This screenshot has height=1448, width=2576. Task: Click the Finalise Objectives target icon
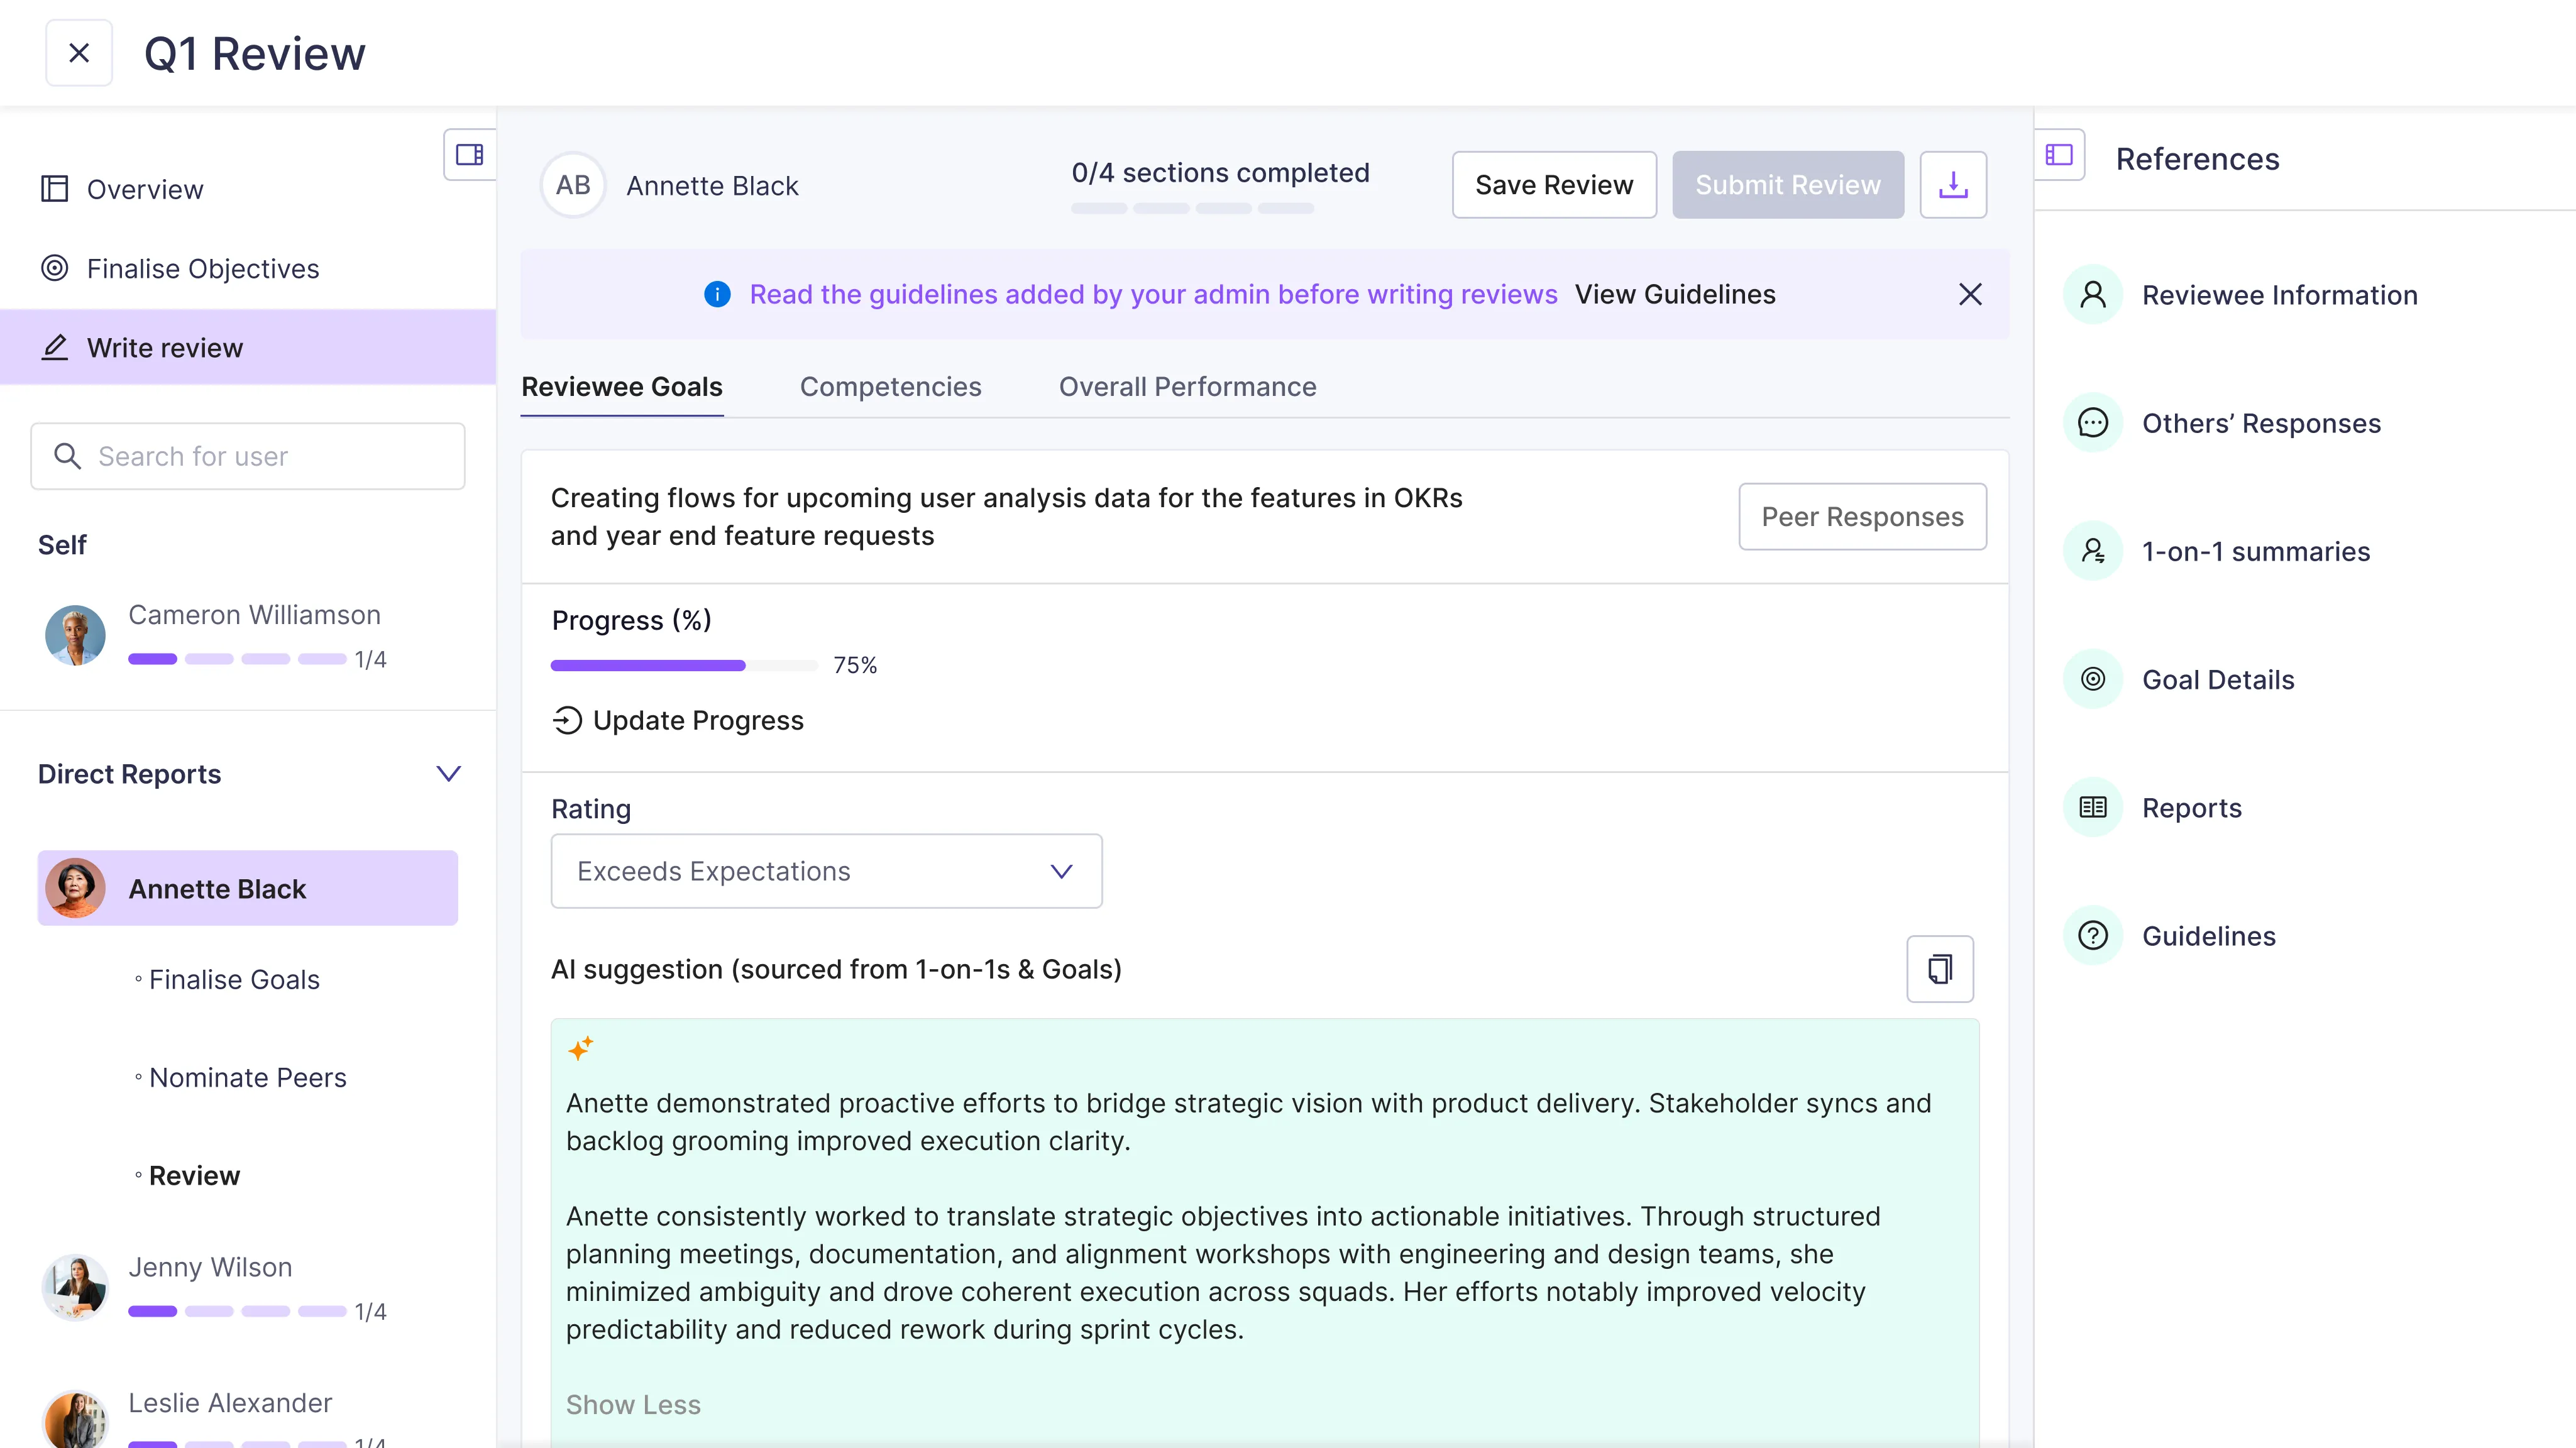pyautogui.click(x=54, y=268)
